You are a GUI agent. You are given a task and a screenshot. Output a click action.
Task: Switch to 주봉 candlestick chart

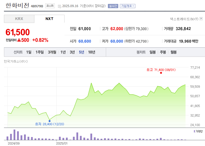[x=163, y=52]
